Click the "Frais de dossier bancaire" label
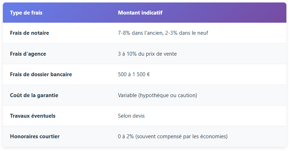 [41, 74]
